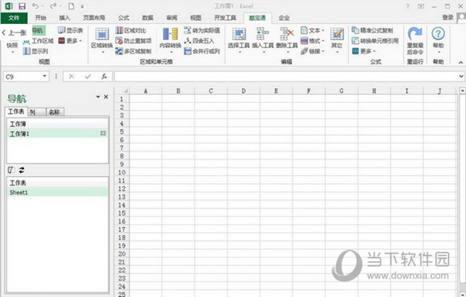
Task: Collapse the ribbon with the caret arrow
Action: [461, 62]
